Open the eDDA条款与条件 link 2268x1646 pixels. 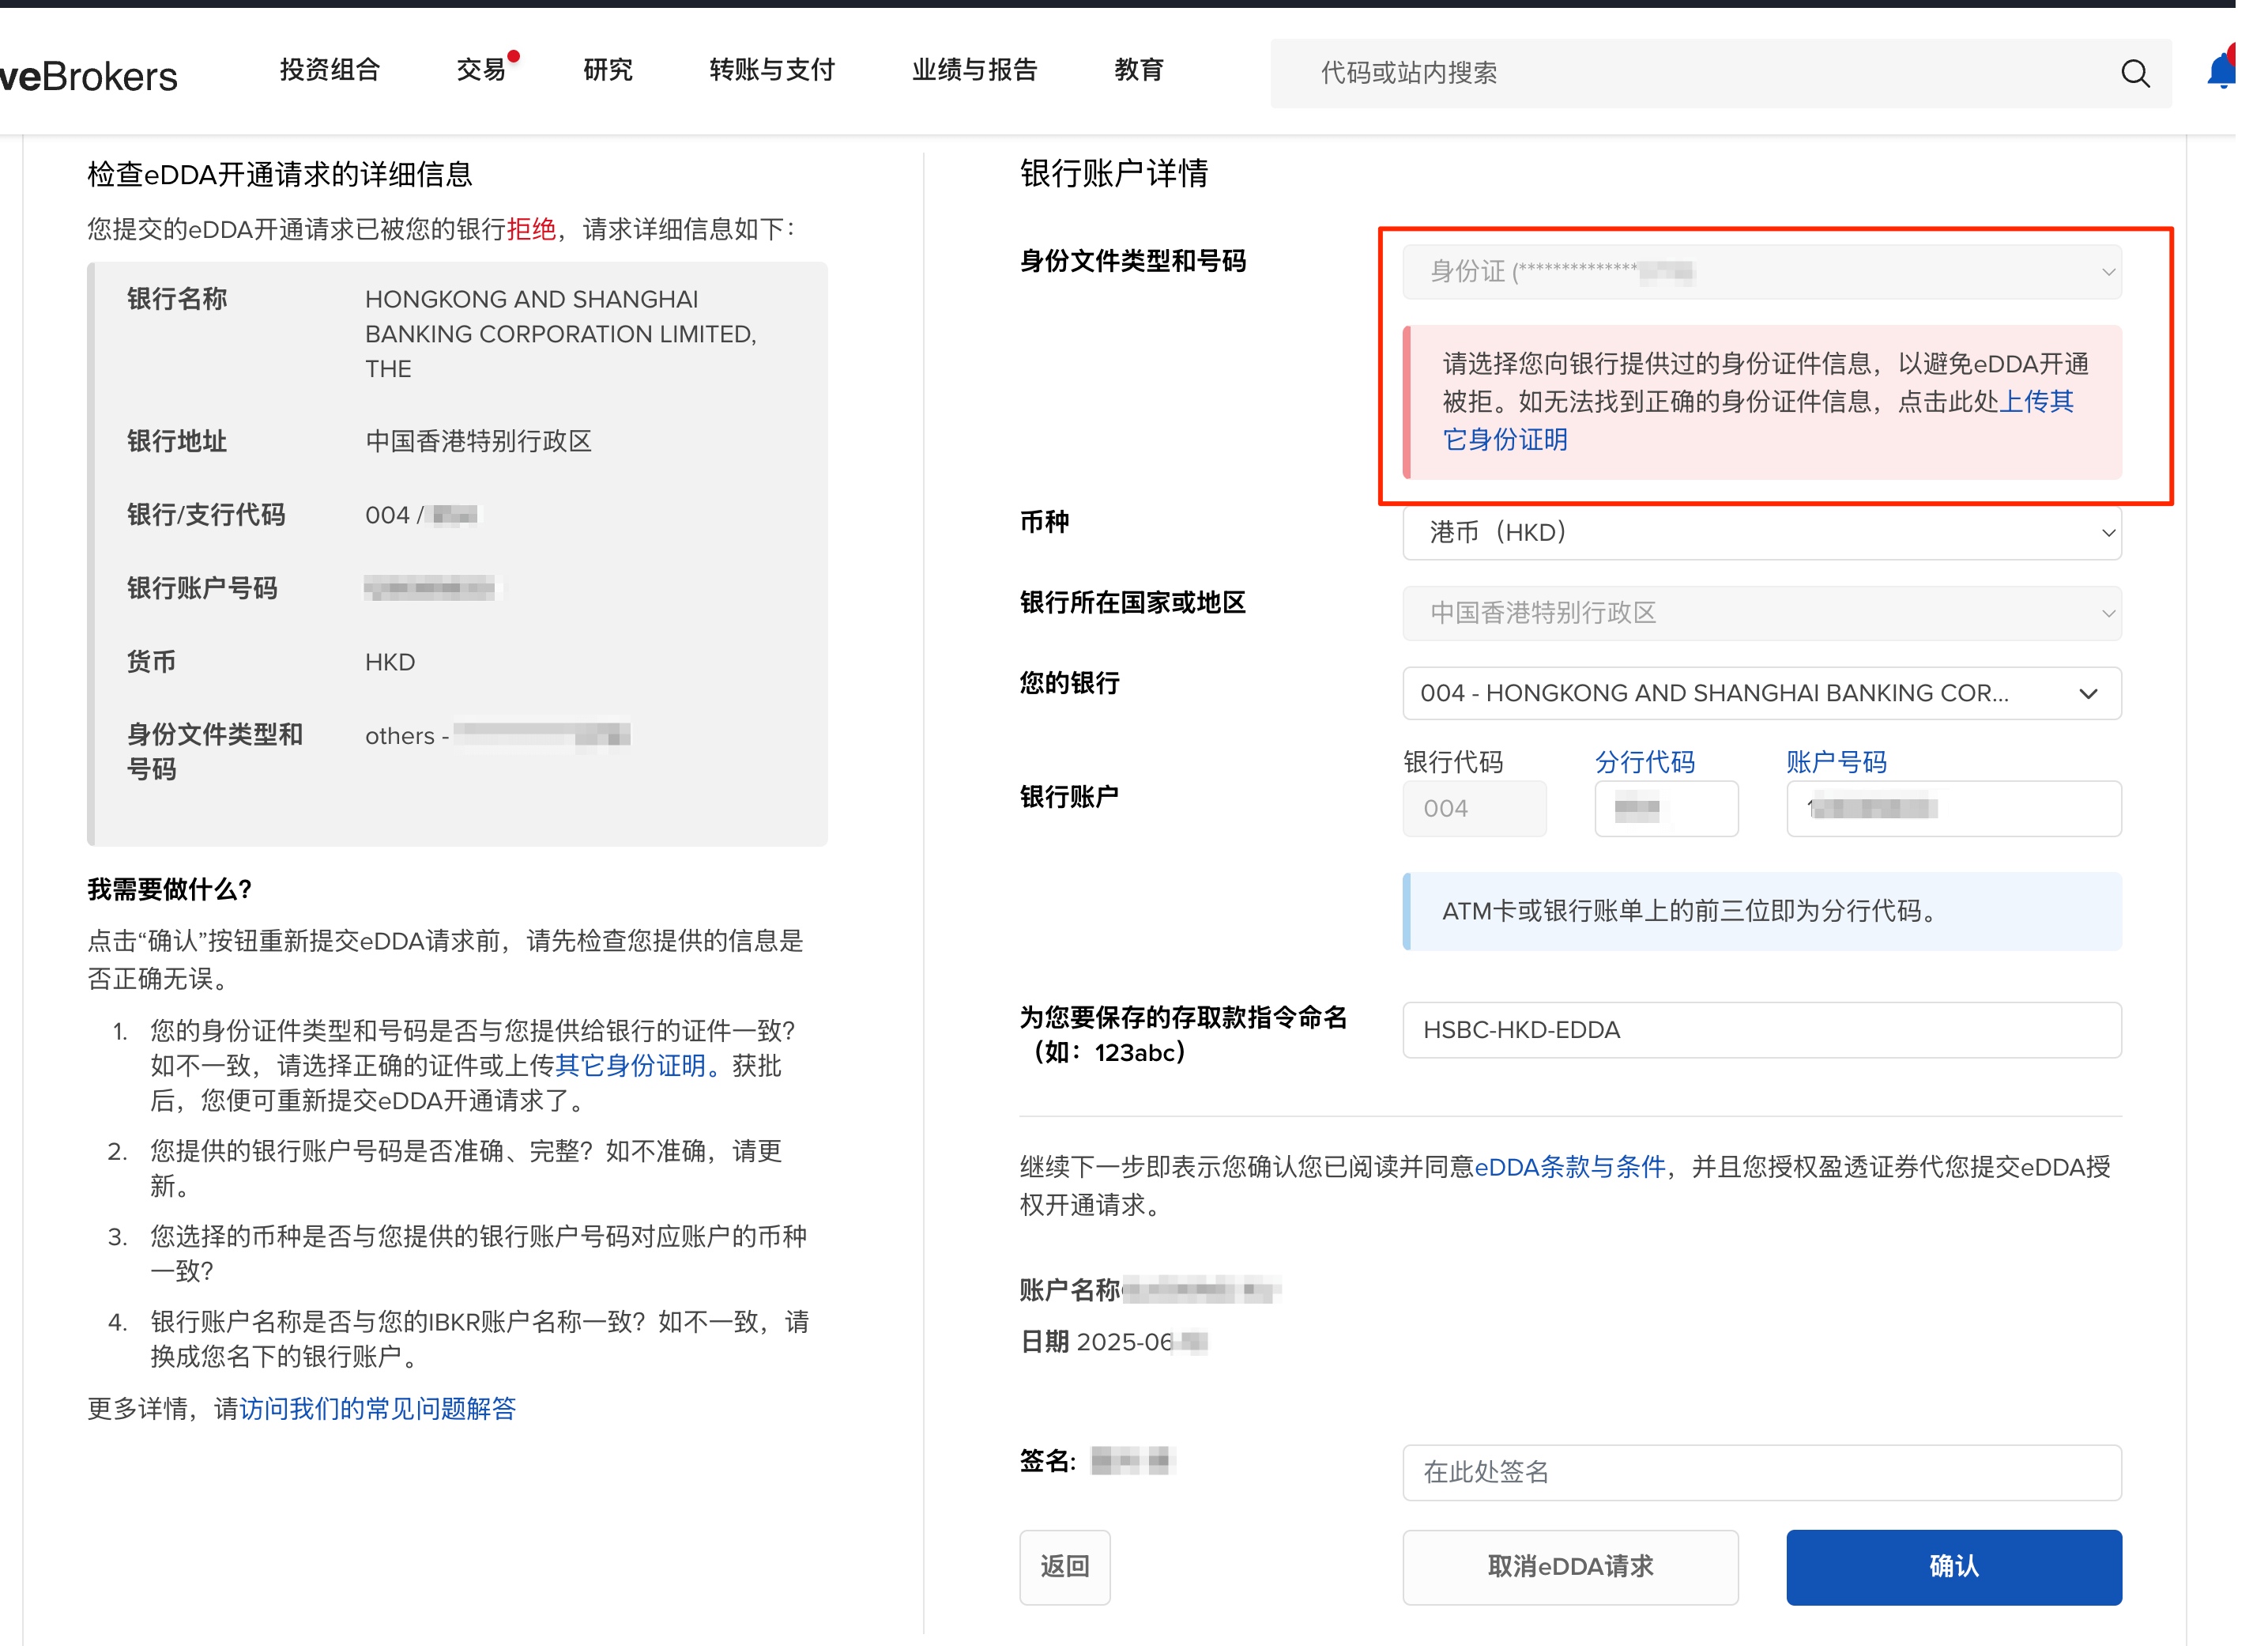[x=1569, y=1167]
